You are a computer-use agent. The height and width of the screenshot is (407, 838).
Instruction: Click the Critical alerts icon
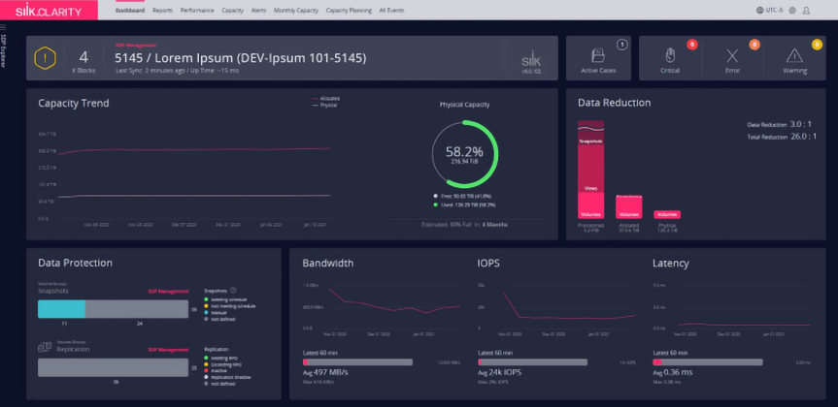click(x=669, y=54)
